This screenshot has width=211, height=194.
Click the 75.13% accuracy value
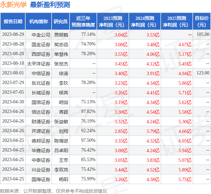88,102
